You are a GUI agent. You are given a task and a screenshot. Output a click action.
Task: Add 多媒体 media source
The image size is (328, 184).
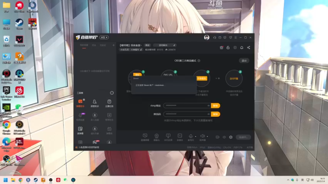(x=180, y=137)
